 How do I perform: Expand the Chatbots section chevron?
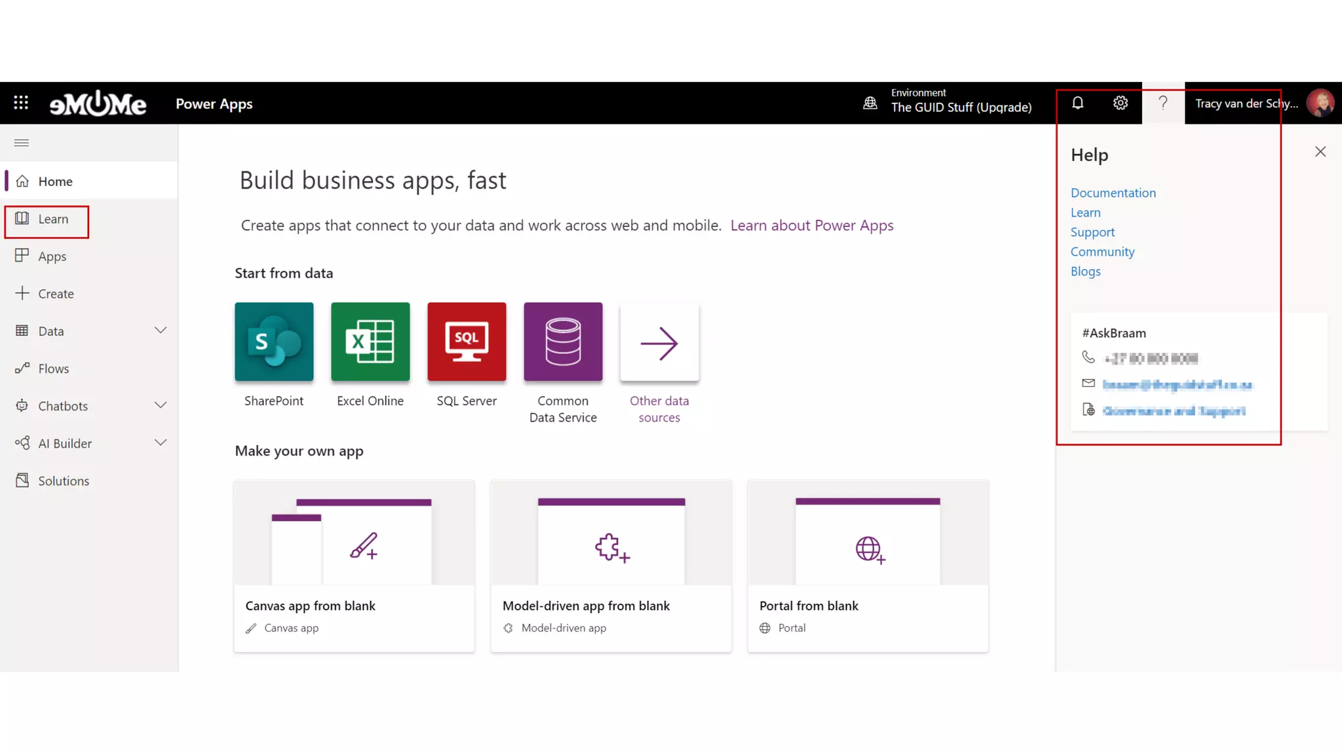point(161,406)
